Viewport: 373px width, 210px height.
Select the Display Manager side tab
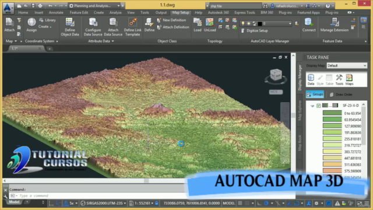pyautogui.click(x=300, y=78)
